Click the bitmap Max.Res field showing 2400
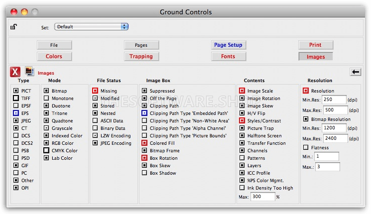 [x=336, y=138]
